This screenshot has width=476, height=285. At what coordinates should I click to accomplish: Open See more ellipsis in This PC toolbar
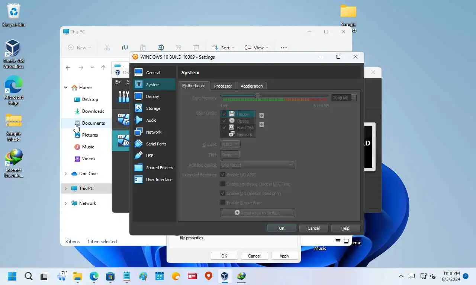(x=284, y=47)
